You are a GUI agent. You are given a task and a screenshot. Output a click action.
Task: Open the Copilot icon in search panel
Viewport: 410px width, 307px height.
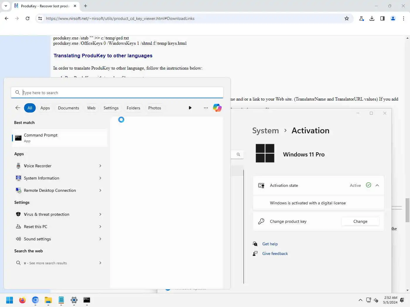(217, 108)
